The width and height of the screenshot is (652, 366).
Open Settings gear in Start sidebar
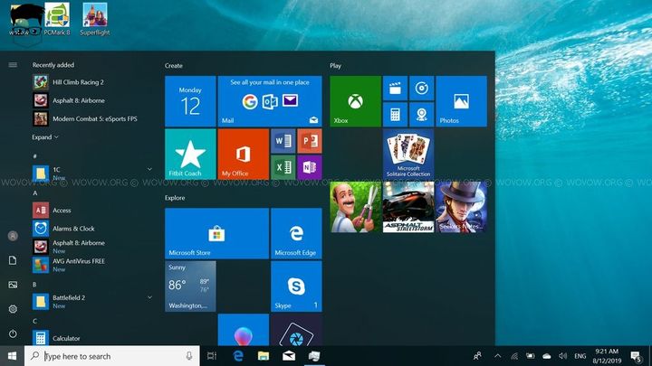13,309
